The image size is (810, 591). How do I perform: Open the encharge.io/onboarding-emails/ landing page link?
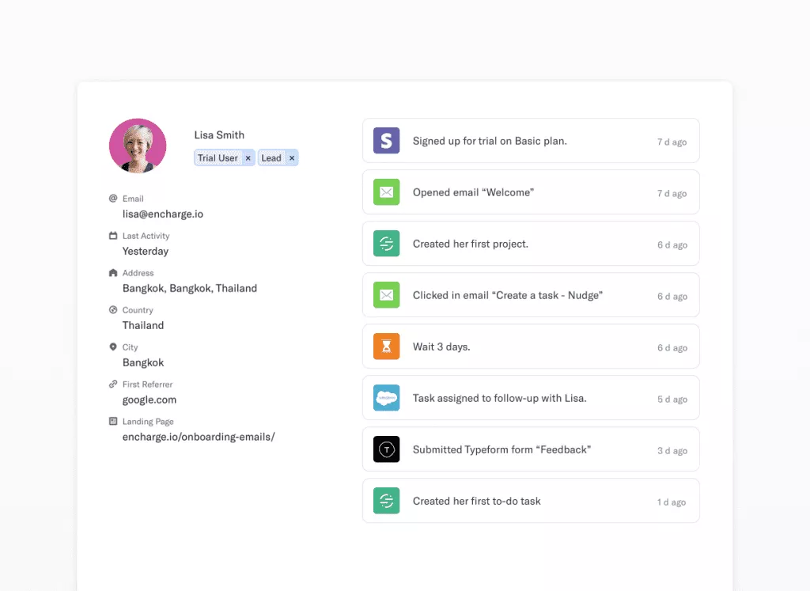199,437
